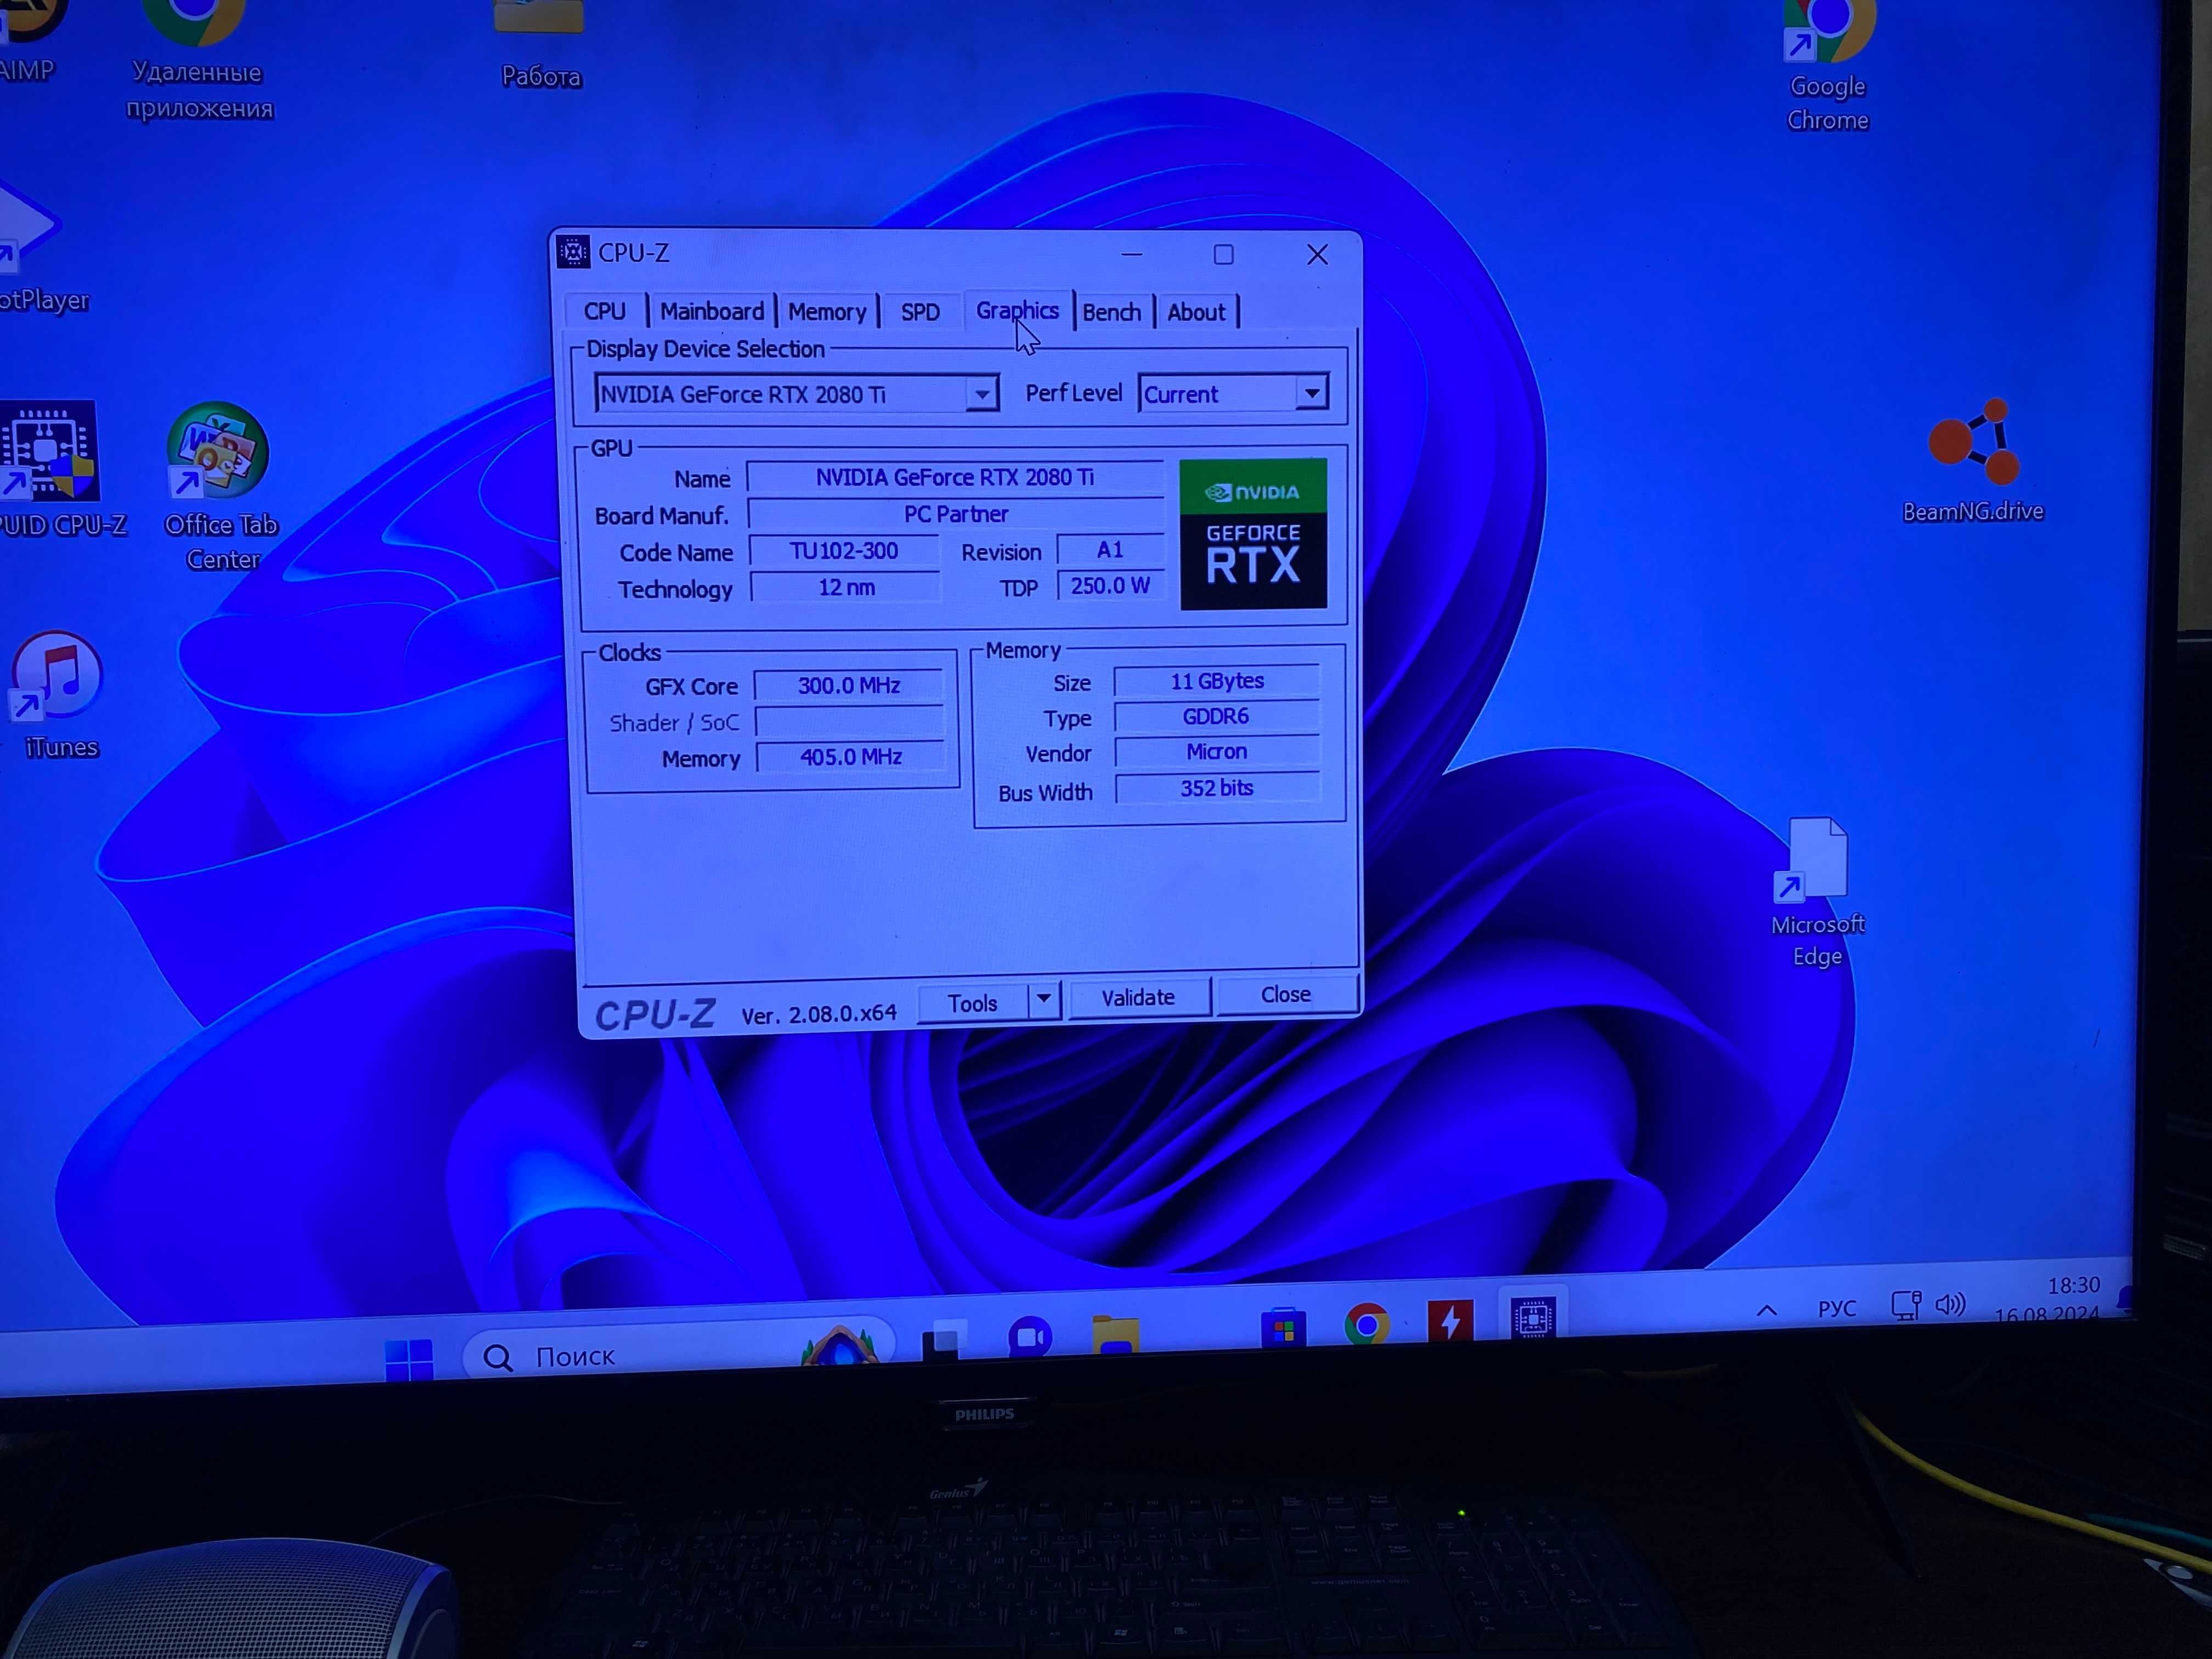Open the CPU tab in CPU-Z
This screenshot has height=1659, width=2212.
(605, 311)
